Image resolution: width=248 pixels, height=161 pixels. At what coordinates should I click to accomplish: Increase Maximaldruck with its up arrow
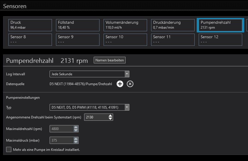point(76,139)
